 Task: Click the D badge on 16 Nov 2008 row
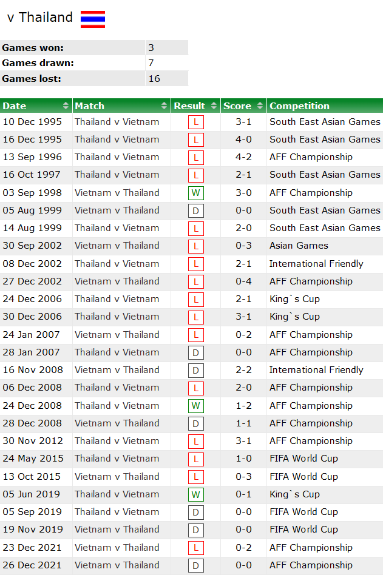click(195, 370)
